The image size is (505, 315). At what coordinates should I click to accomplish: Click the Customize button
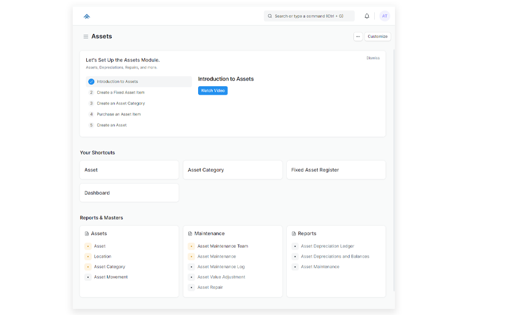point(377,37)
